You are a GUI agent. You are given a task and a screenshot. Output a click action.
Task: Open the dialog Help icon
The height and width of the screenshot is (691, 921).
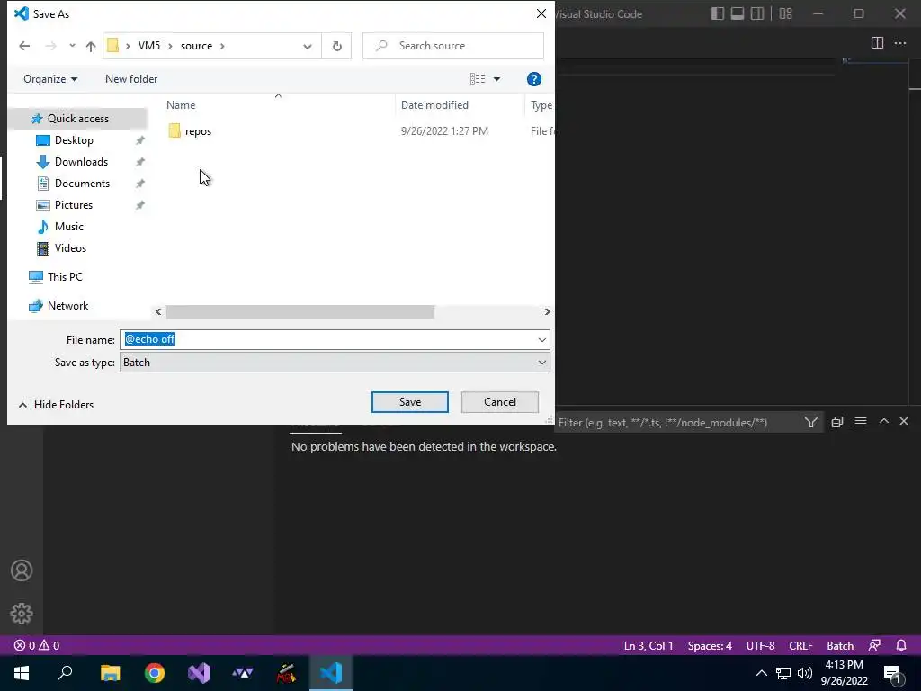(534, 79)
